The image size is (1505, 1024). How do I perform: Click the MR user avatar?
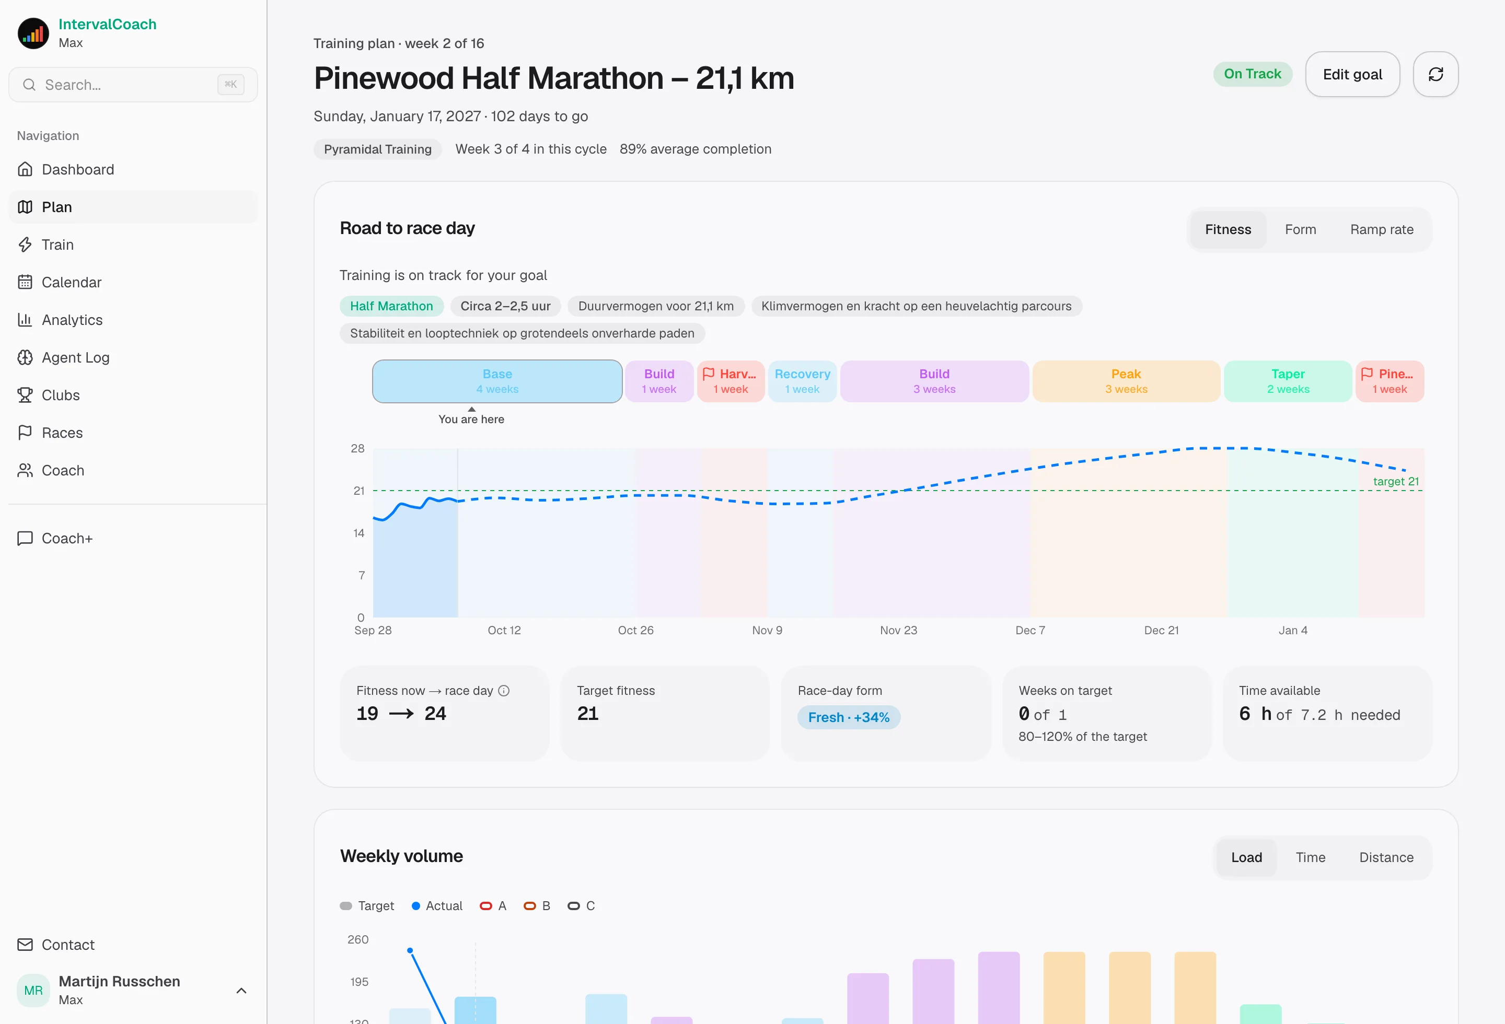point(33,991)
